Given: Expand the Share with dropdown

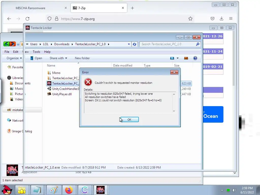Looking at the screenshot, I should tap(58, 58).
